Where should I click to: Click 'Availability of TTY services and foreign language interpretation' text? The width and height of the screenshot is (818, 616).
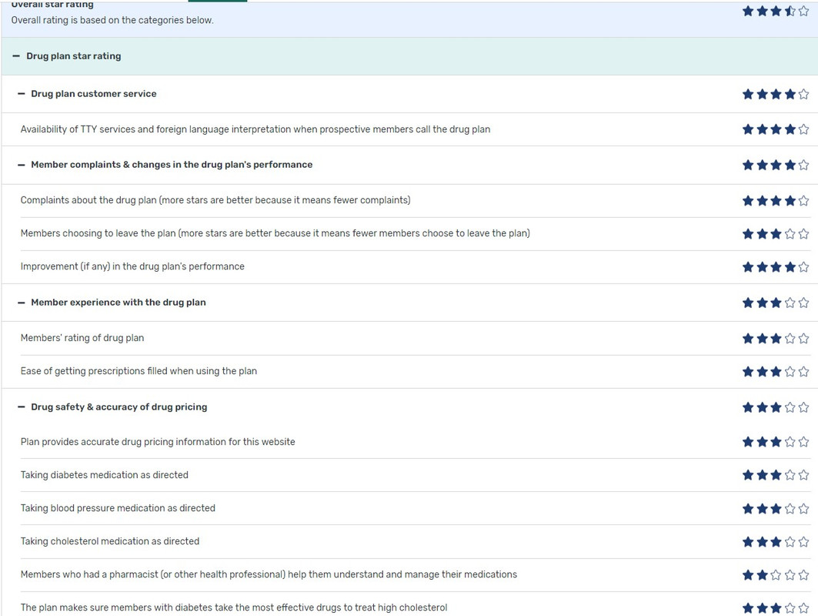255,129
